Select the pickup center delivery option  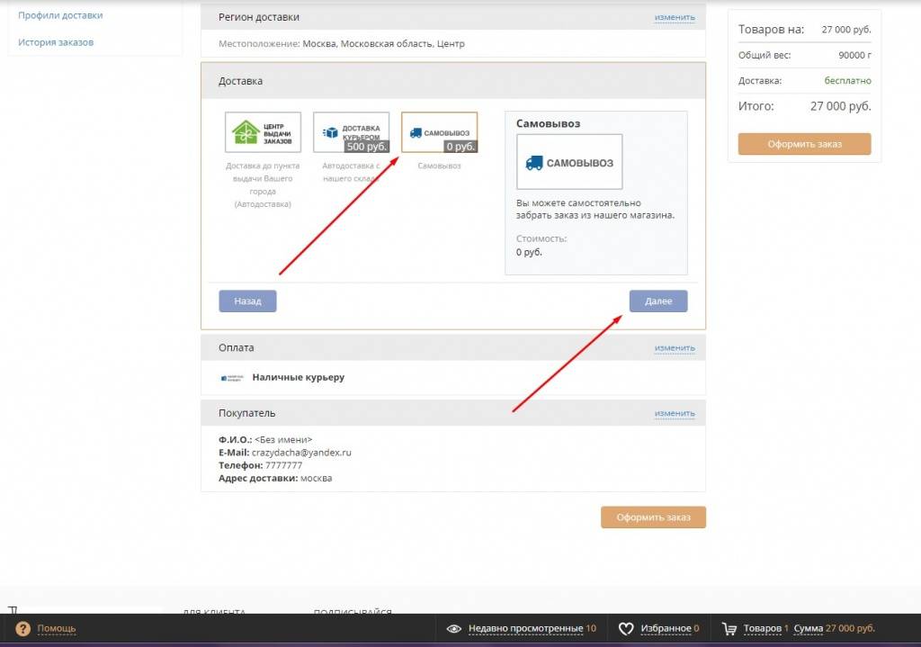click(x=263, y=132)
